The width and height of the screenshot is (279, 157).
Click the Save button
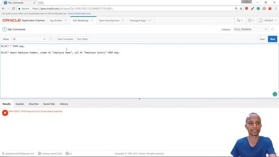pyautogui.click(x=262, y=39)
